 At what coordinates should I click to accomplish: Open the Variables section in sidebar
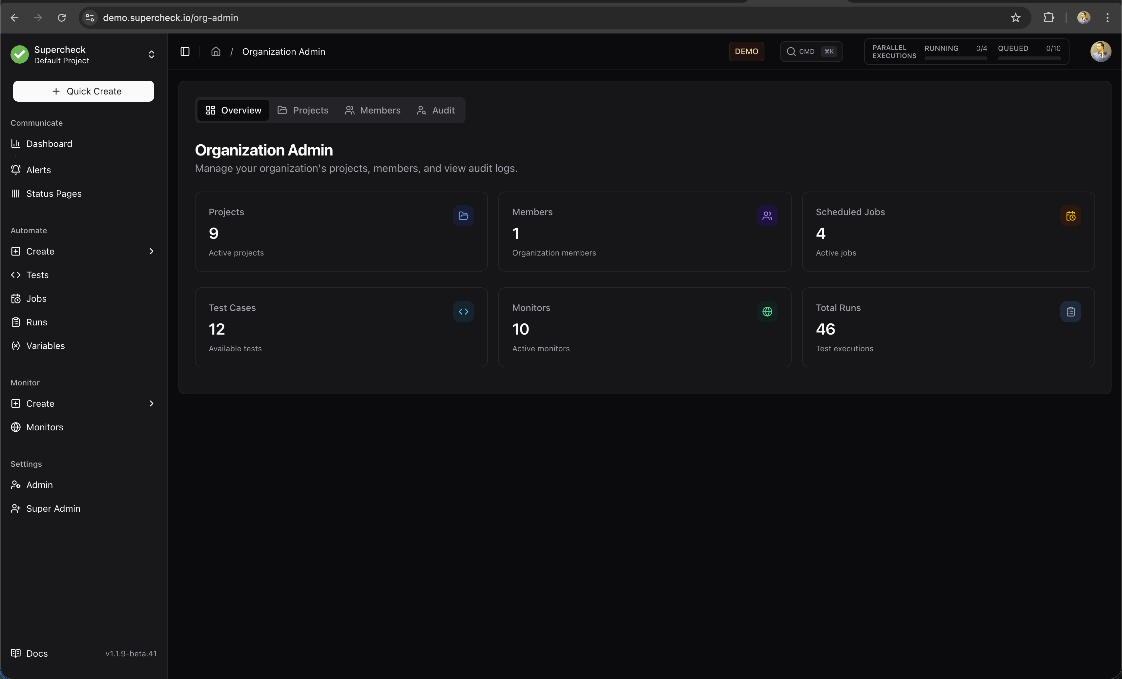[x=46, y=346]
